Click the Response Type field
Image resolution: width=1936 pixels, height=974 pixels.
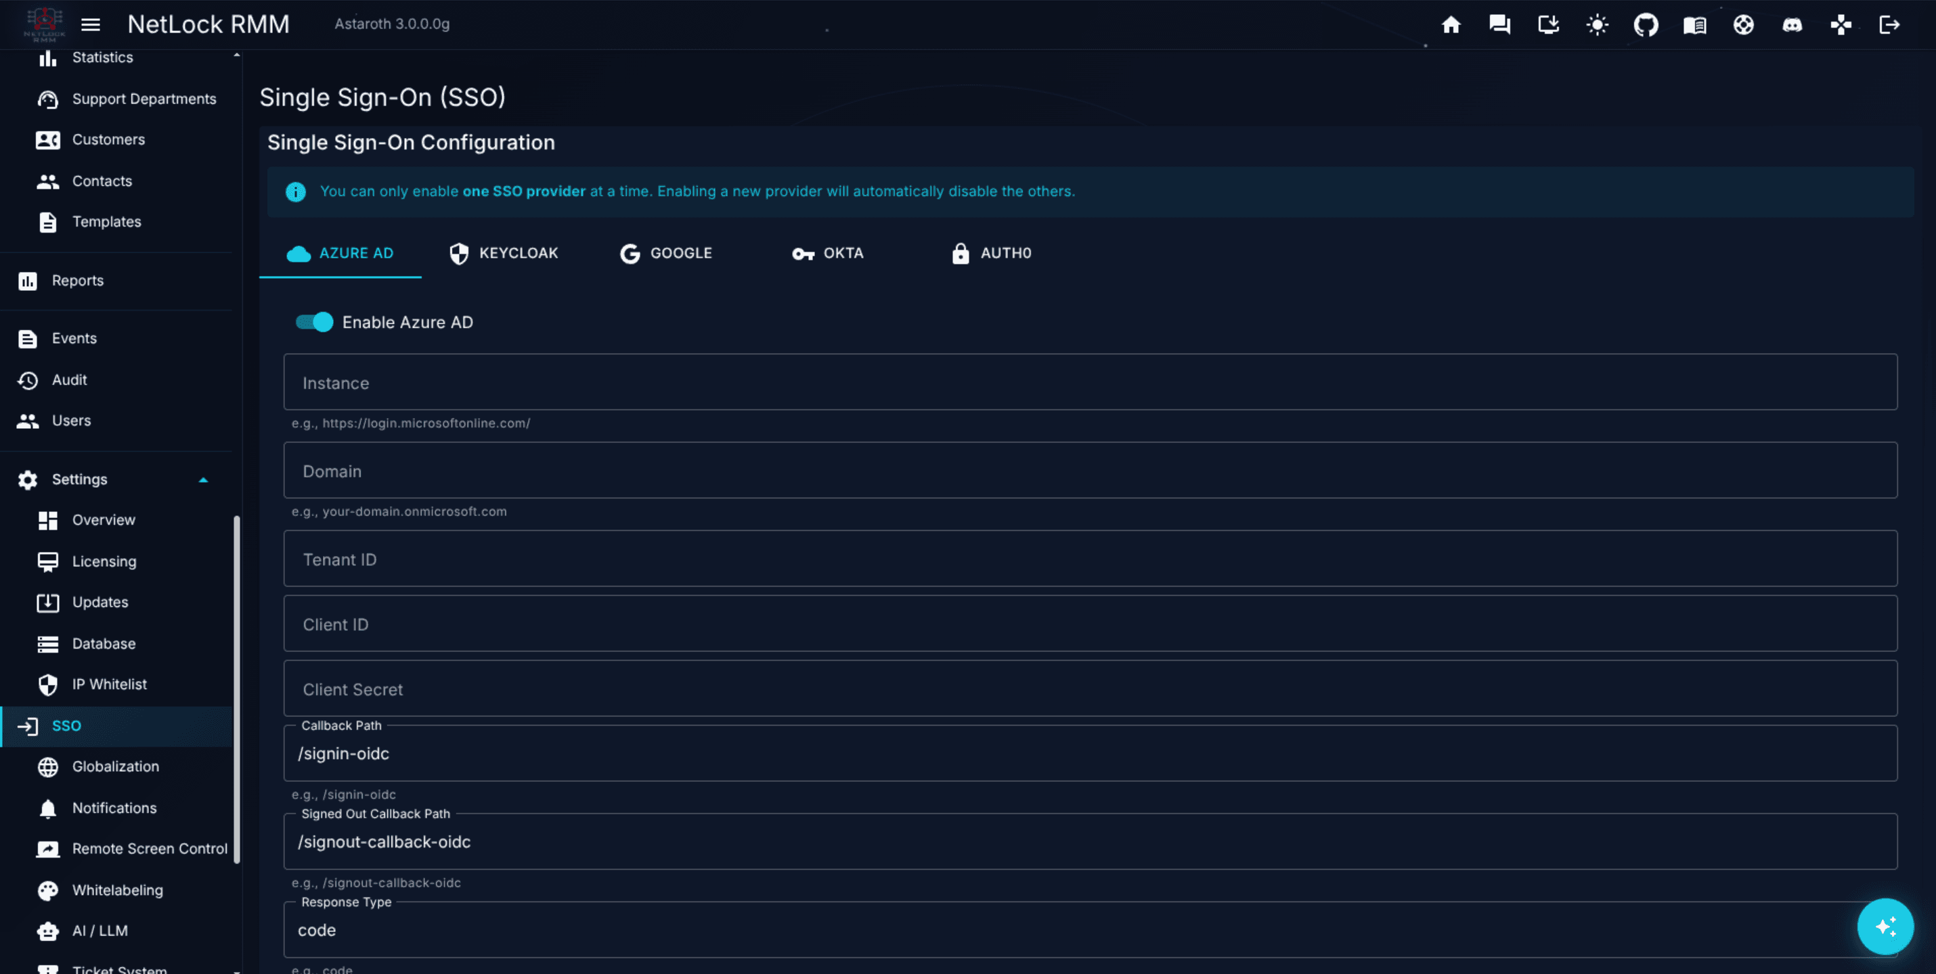click(1090, 929)
